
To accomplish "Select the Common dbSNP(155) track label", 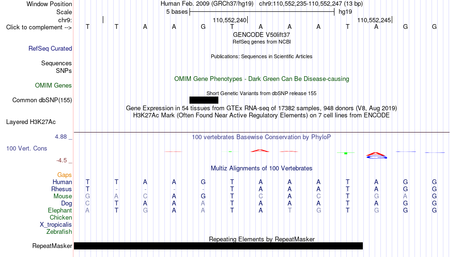I will (42, 100).
